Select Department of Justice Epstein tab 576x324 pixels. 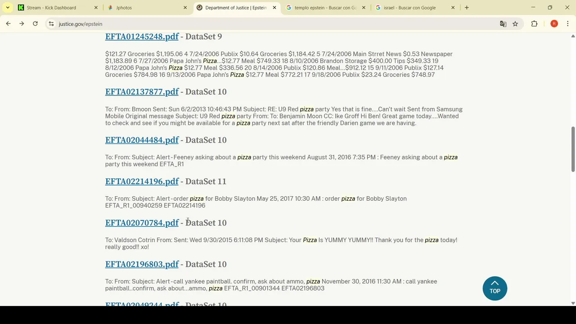coord(237,8)
